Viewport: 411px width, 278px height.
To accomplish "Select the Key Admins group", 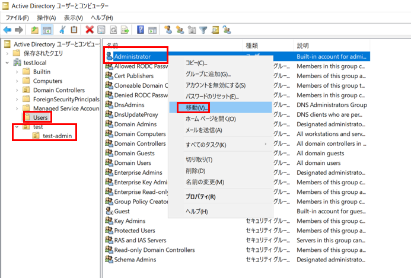I will (x=129, y=221).
